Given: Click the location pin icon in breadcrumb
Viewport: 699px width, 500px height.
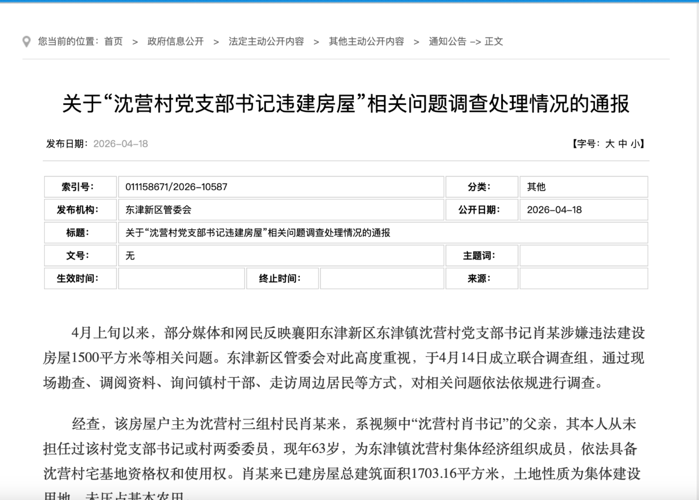Looking at the screenshot, I should [x=26, y=41].
